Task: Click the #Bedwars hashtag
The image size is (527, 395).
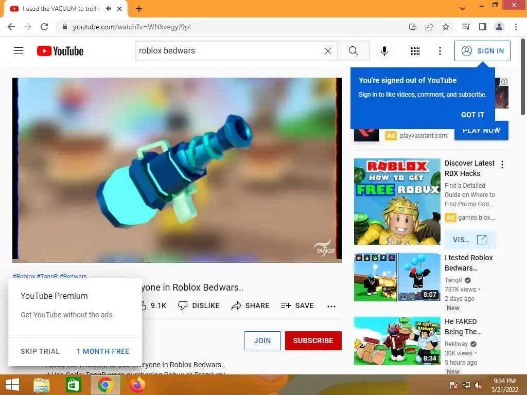Action: 73,276
